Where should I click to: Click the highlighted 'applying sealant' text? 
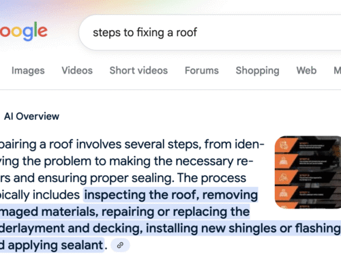pos(55,245)
